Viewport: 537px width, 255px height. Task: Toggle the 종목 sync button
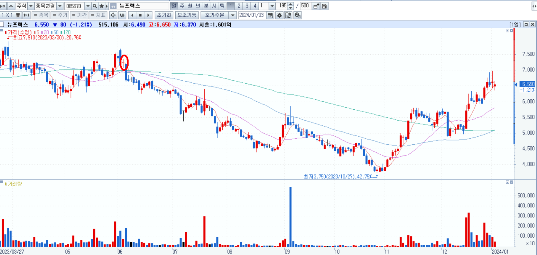pyautogui.click(x=41, y=15)
